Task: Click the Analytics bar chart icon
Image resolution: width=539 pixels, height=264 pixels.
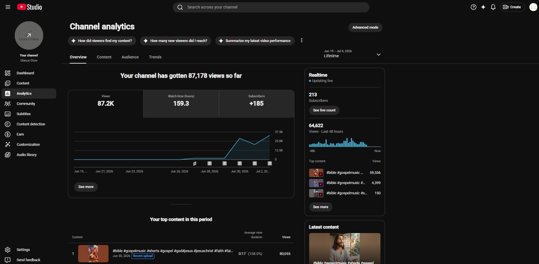Action: point(8,93)
